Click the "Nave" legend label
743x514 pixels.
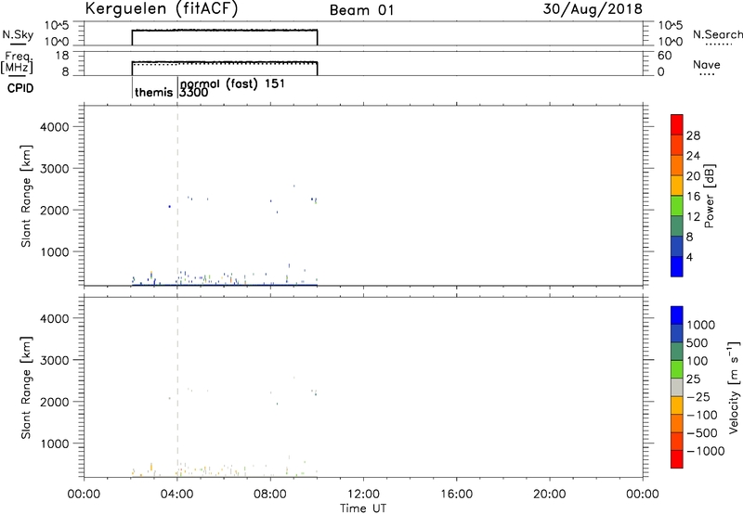707,65
